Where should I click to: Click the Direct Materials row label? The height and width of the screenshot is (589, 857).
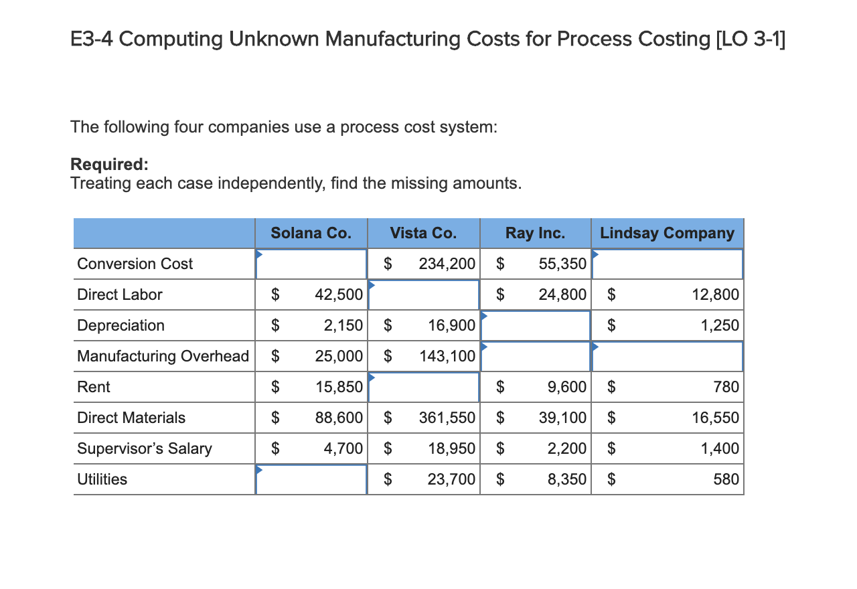[x=130, y=418]
